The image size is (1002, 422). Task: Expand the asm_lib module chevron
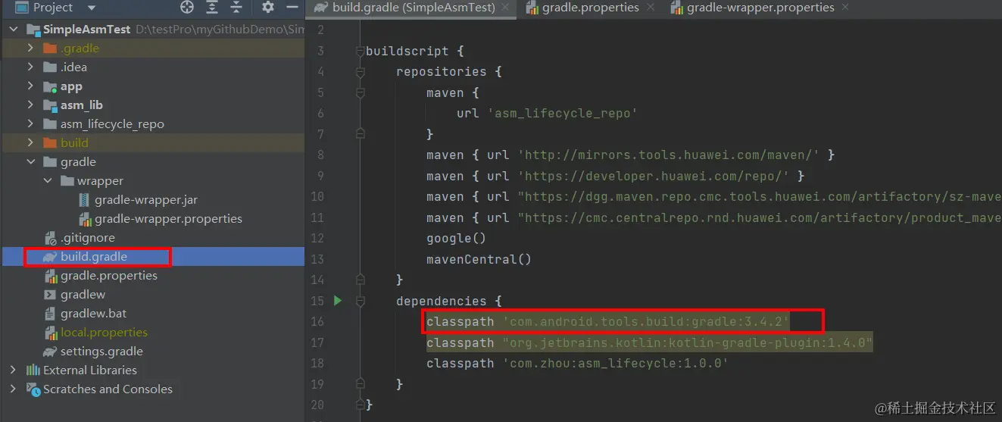pyautogui.click(x=30, y=105)
